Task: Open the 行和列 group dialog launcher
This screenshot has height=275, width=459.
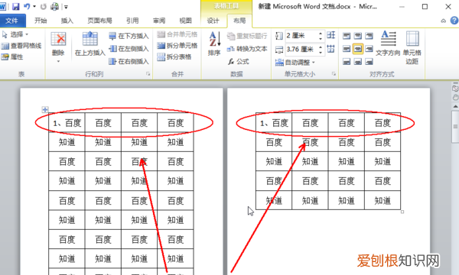Action: pos(148,74)
